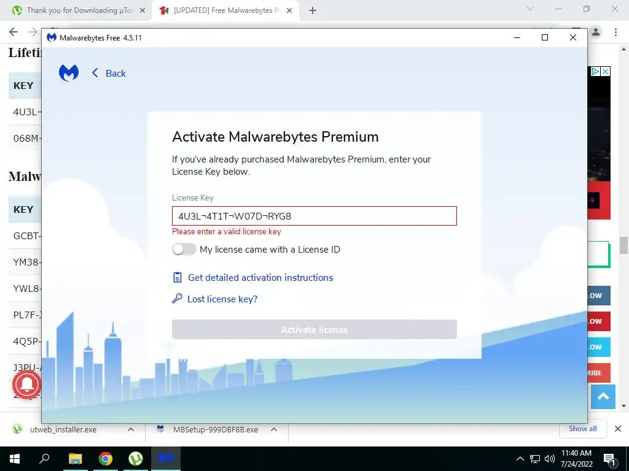This screenshot has height=471, width=629.
Task: Click the blue scroll-to-top arrow button
Action: (603, 397)
